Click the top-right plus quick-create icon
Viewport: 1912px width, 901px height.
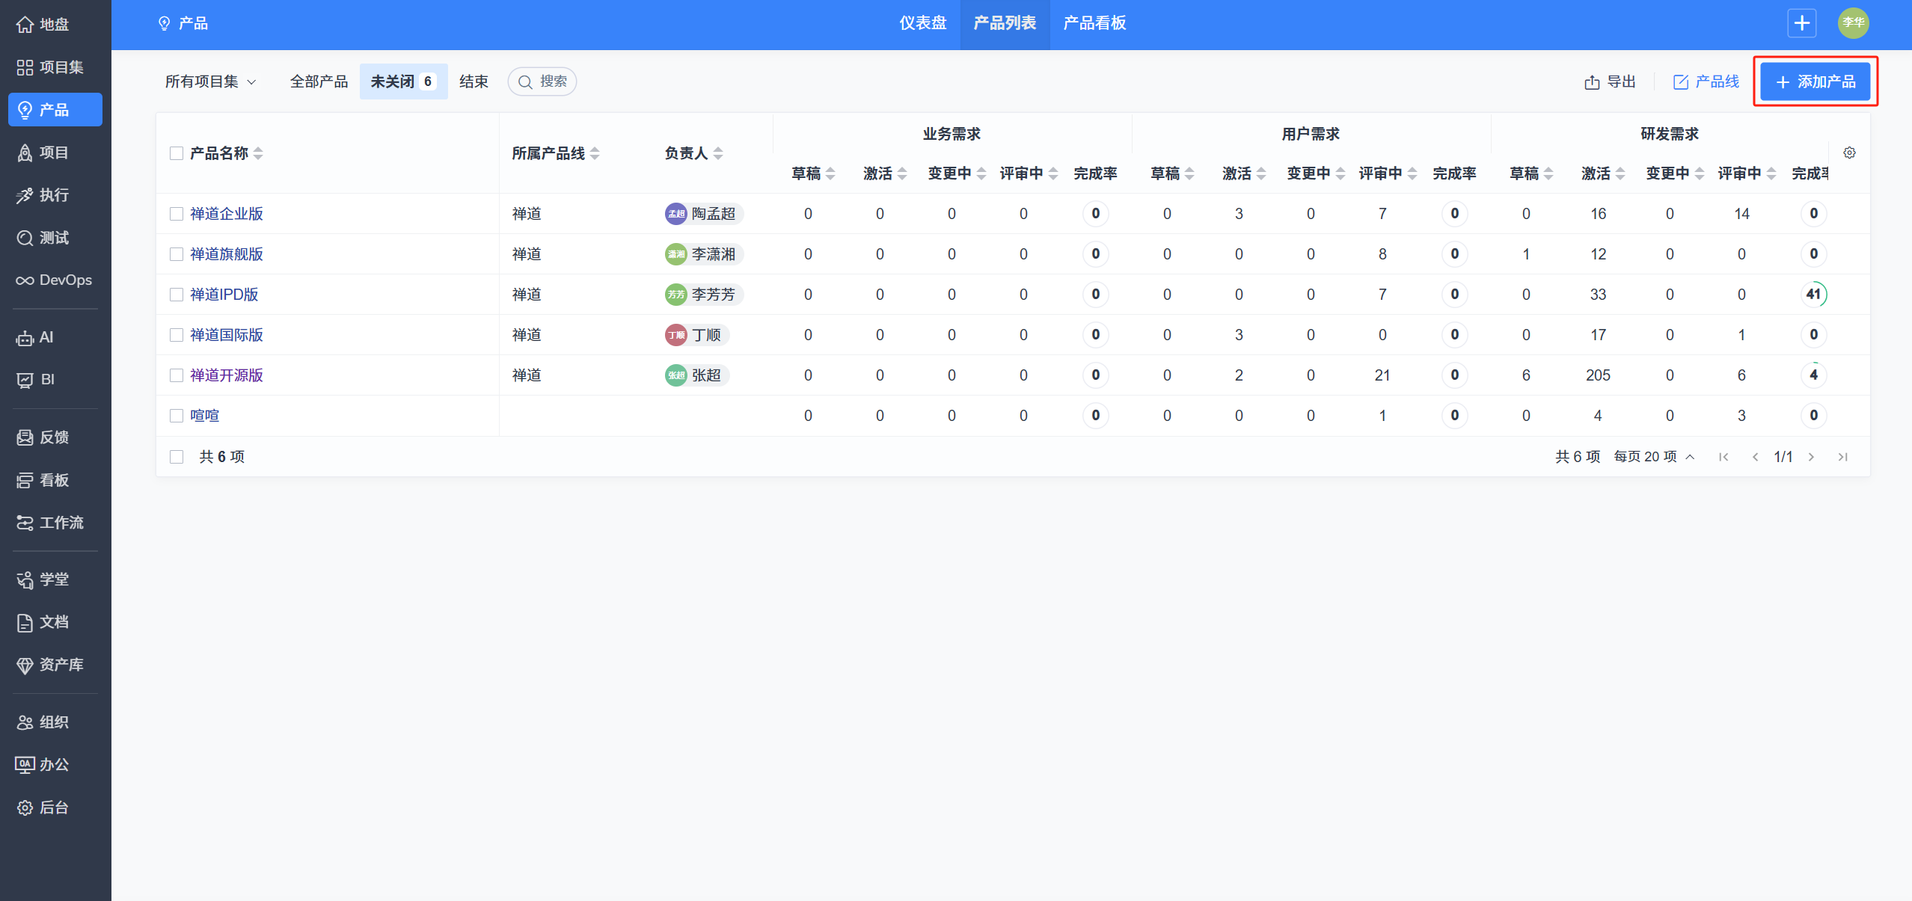click(1801, 23)
